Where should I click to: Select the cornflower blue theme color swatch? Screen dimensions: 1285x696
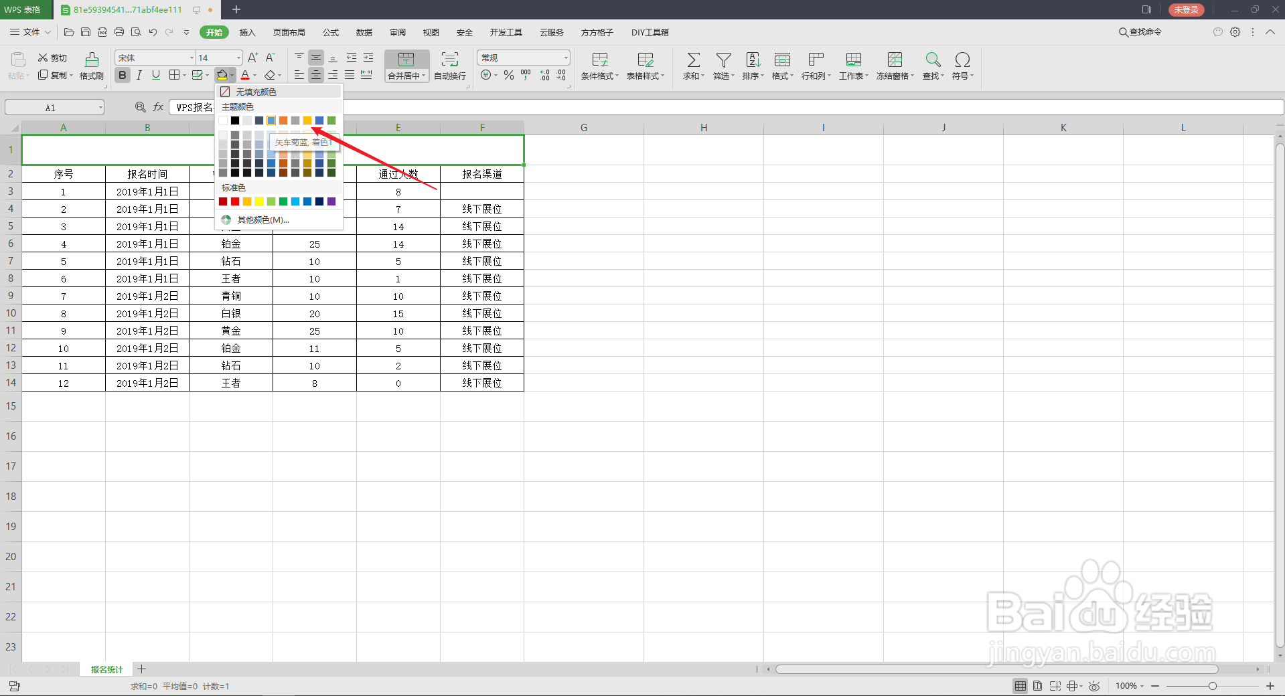click(x=271, y=120)
